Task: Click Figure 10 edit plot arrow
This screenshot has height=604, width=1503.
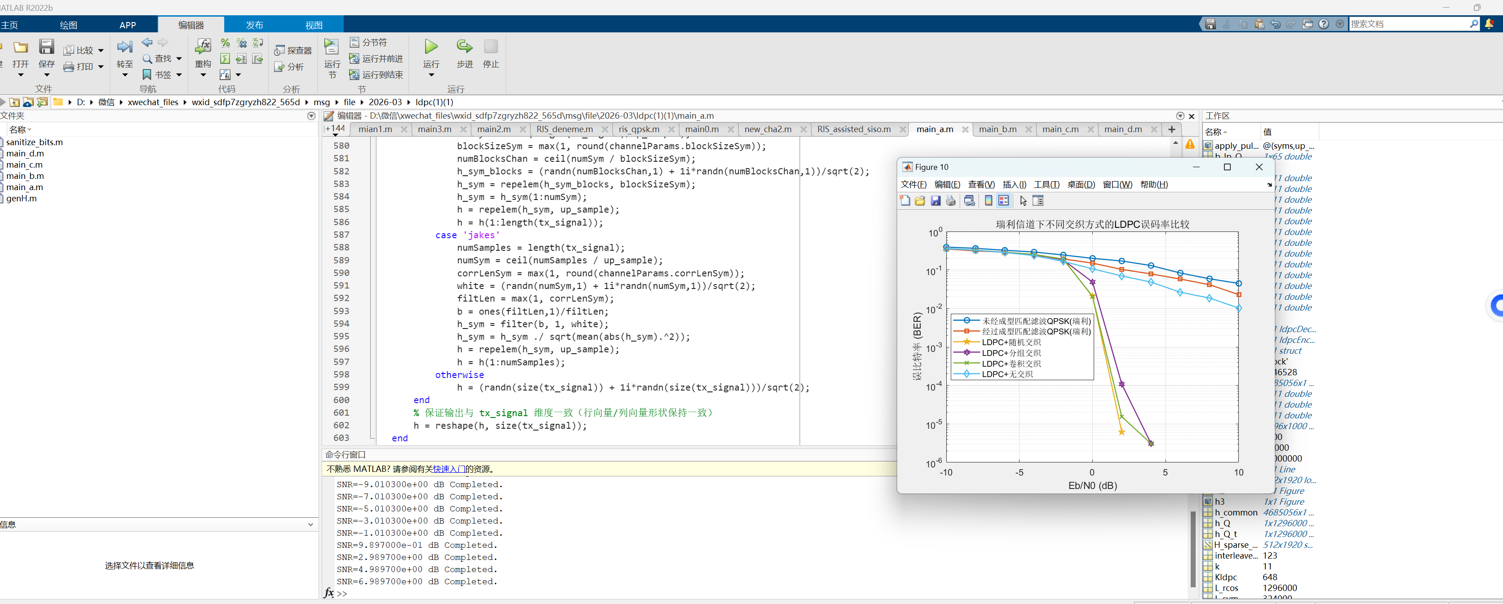Action: click(1023, 201)
